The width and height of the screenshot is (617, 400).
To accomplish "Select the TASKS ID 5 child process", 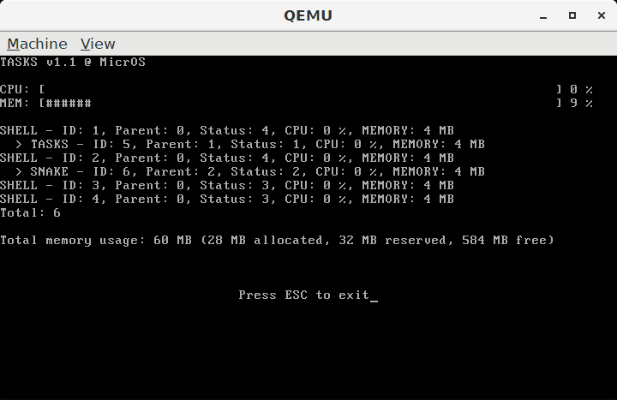I will coord(258,145).
